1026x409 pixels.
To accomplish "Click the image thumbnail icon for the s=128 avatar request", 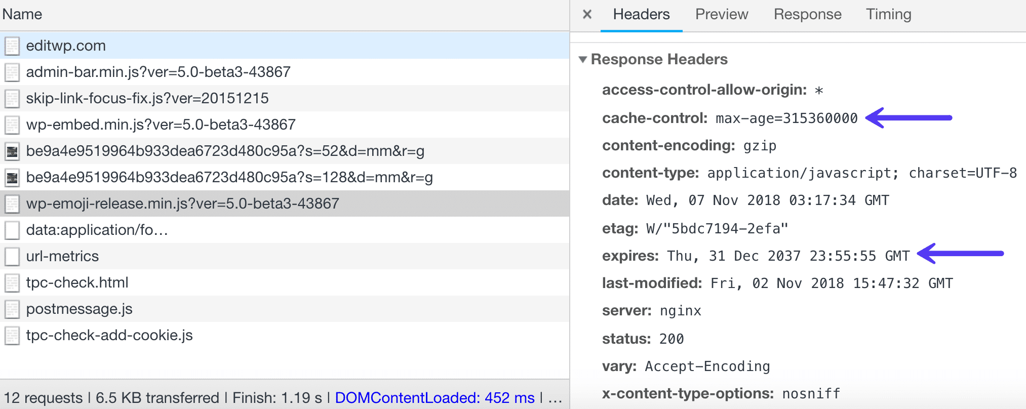I will [x=12, y=178].
